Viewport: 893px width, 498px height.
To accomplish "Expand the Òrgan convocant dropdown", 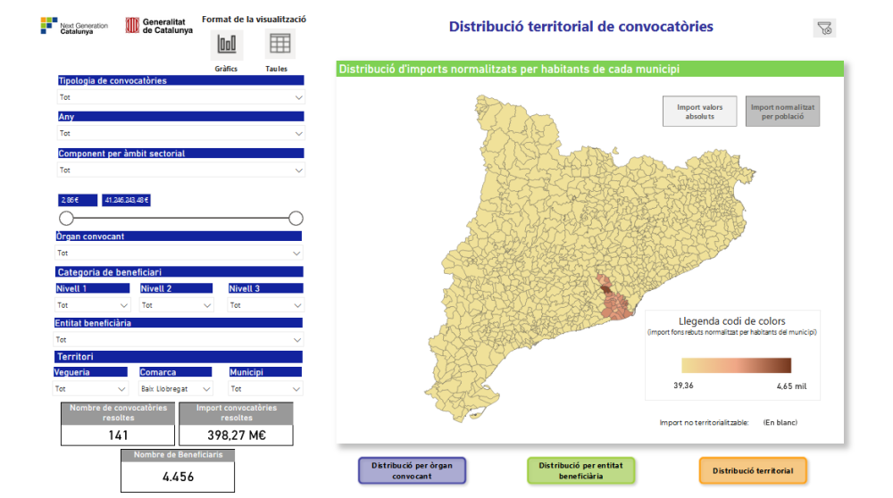I will [x=179, y=253].
